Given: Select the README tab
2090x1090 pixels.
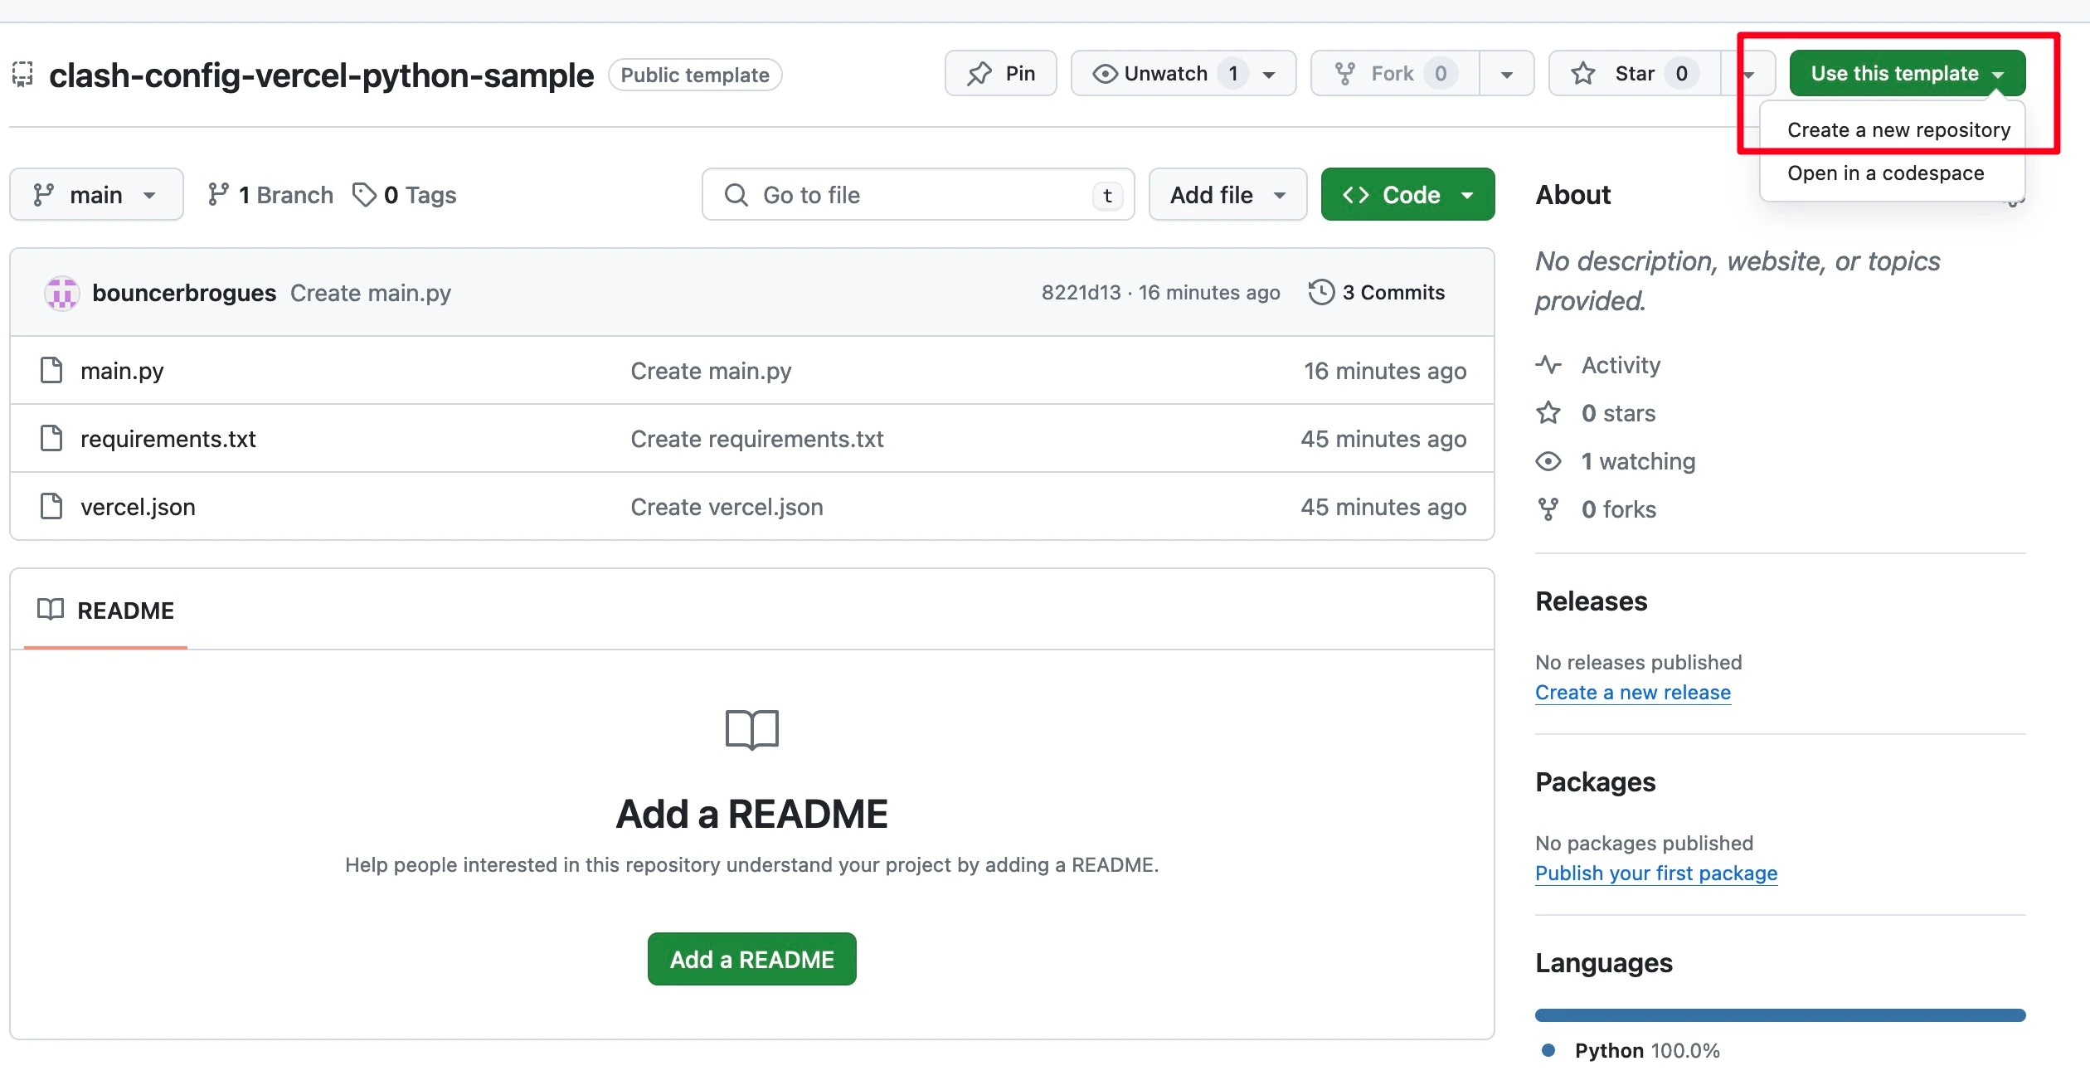Looking at the screenshot, I should [106, 611].
